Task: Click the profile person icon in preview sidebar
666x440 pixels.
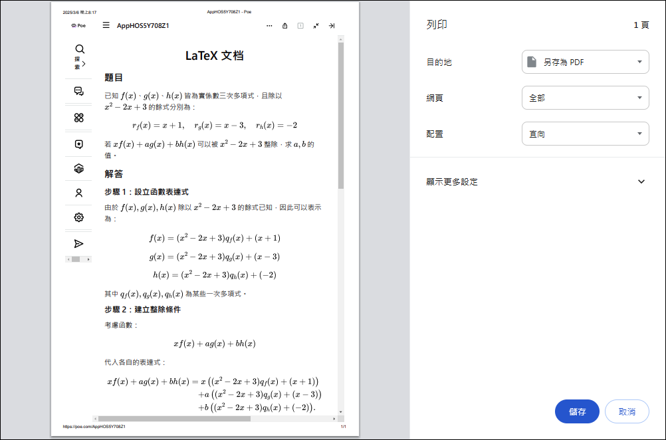Action: pos(78,193)
